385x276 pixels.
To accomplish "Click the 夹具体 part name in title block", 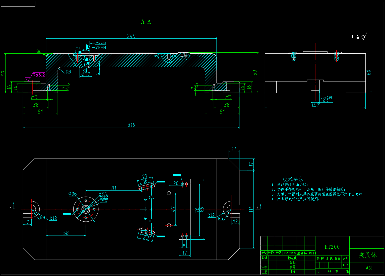I will [367, 255].
